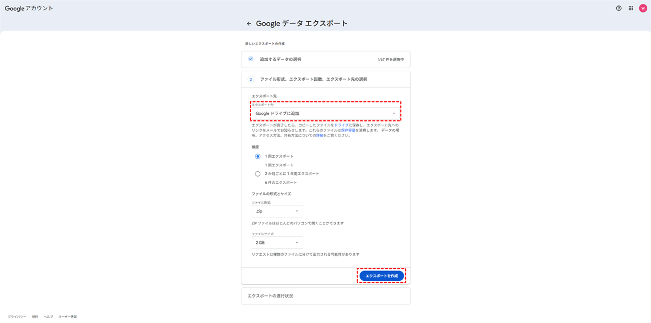This screenshot has height=323, width=651.
Task: Open the help question mark icon
Action: (619, 8)
